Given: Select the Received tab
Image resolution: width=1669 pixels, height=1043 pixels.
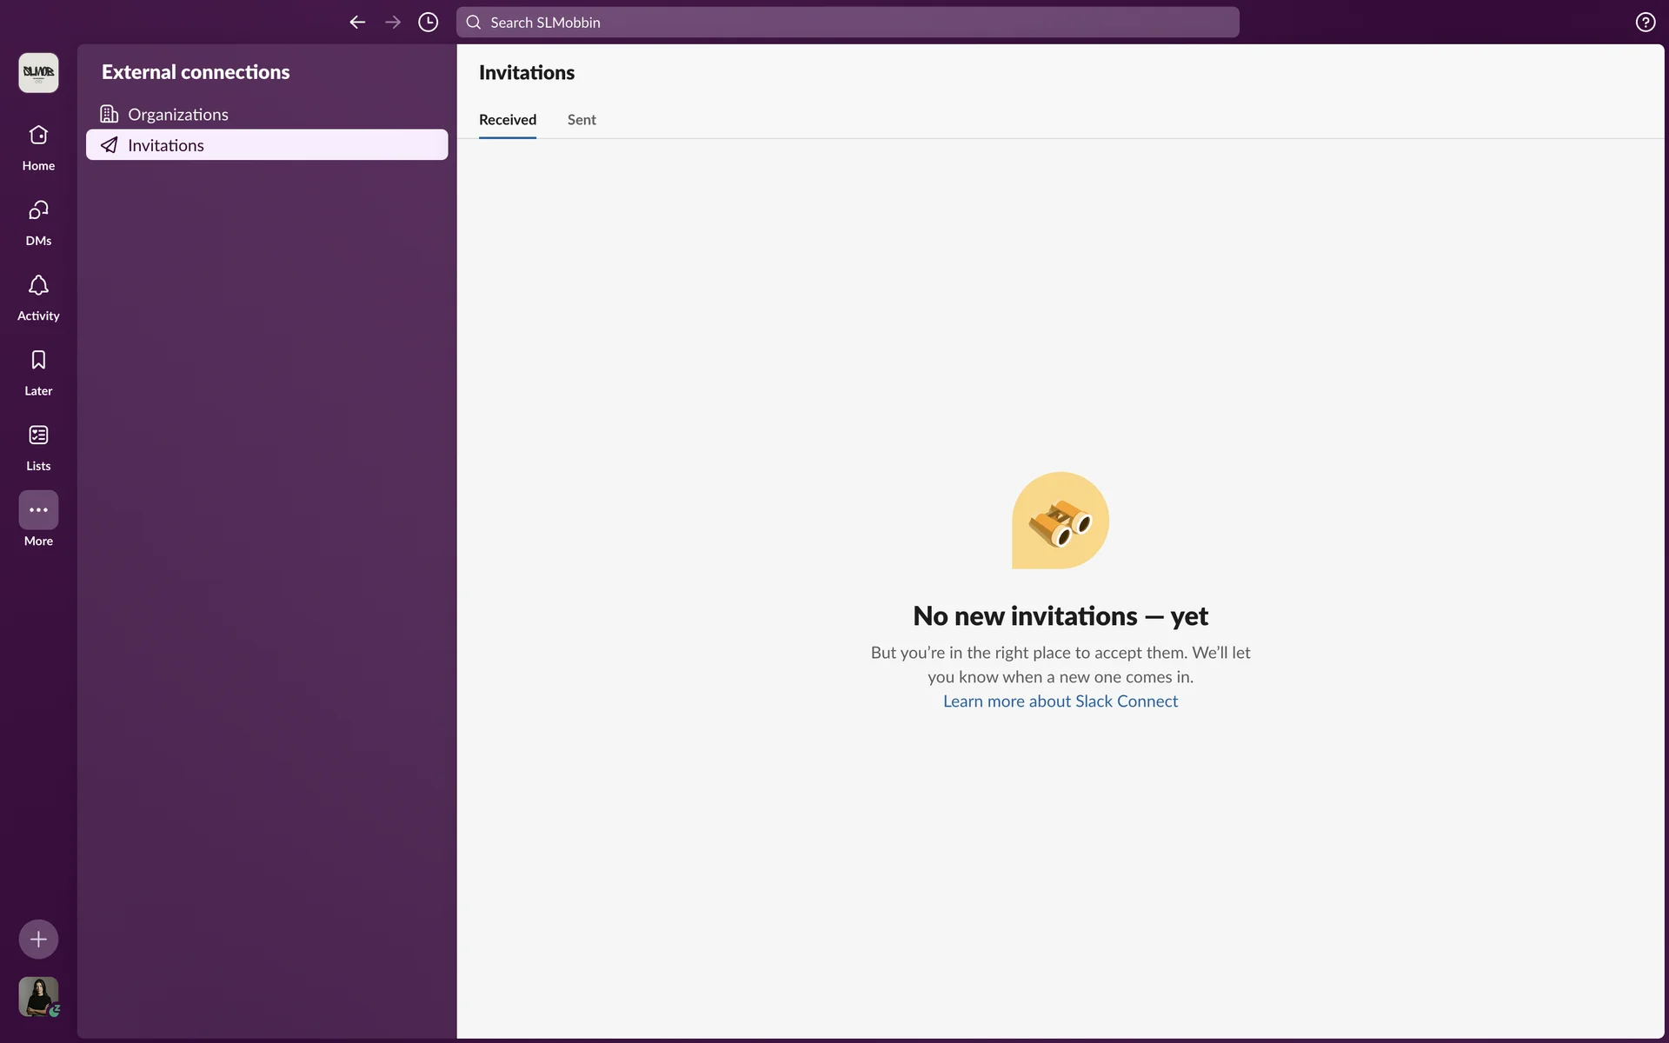Looking at the screenshot, I should point(508,120).
